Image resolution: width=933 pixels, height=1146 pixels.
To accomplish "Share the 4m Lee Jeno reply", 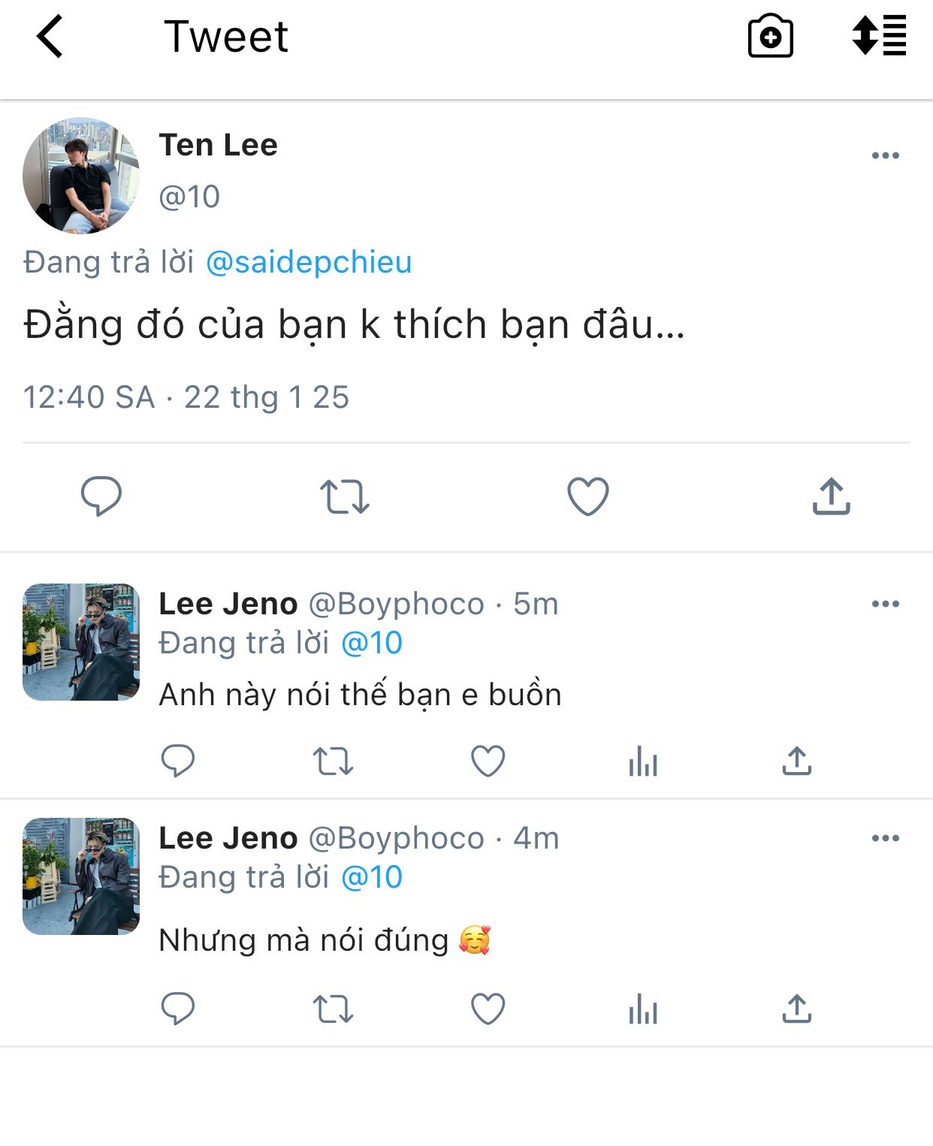I will pos(796,1009).
